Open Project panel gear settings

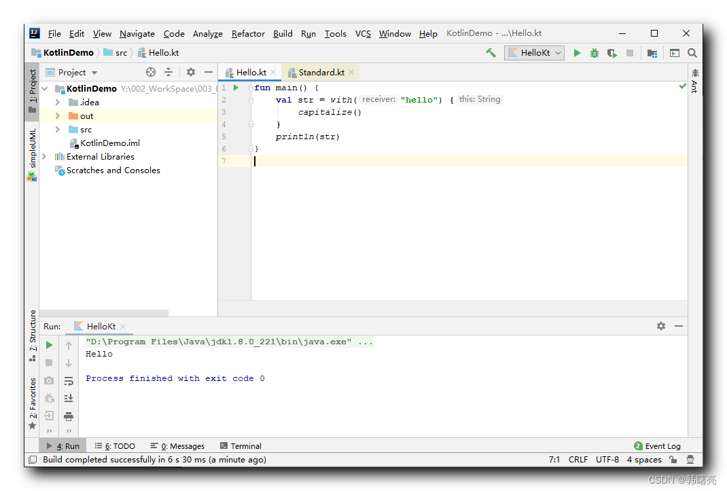pyautogui.click(x=190, y=72)
